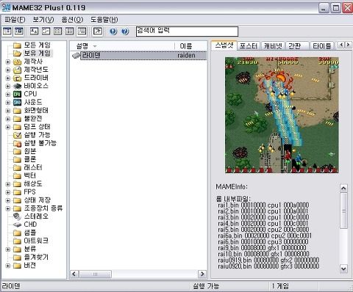This screenshot has width=353, height=292.
Task: Click the 사운드 icon in tree
Action: click(17, 102)
